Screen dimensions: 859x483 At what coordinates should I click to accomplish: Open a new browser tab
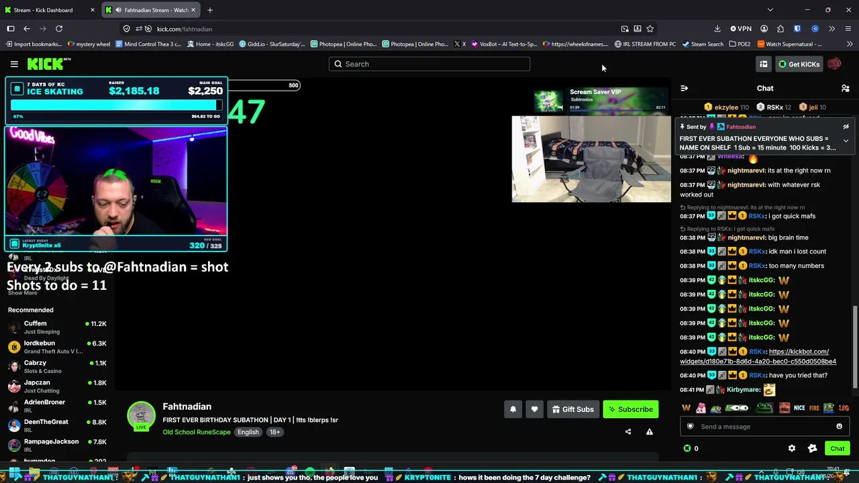pyautogui.click(x=210, y=10)
